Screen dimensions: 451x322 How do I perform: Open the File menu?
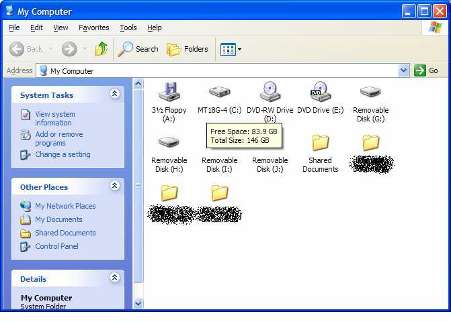[x=14, y=28]
